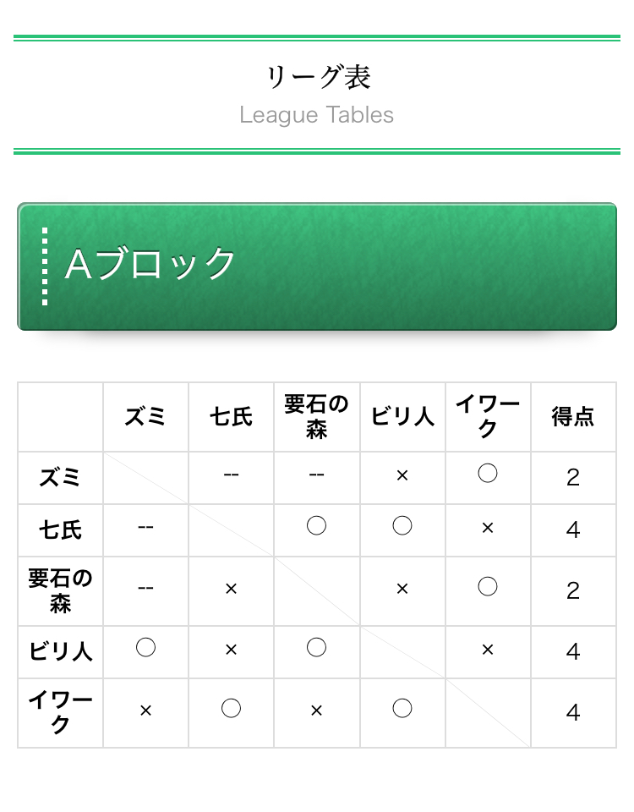
Task: Select the ビリ人 column header
Action: coord(402,417)
